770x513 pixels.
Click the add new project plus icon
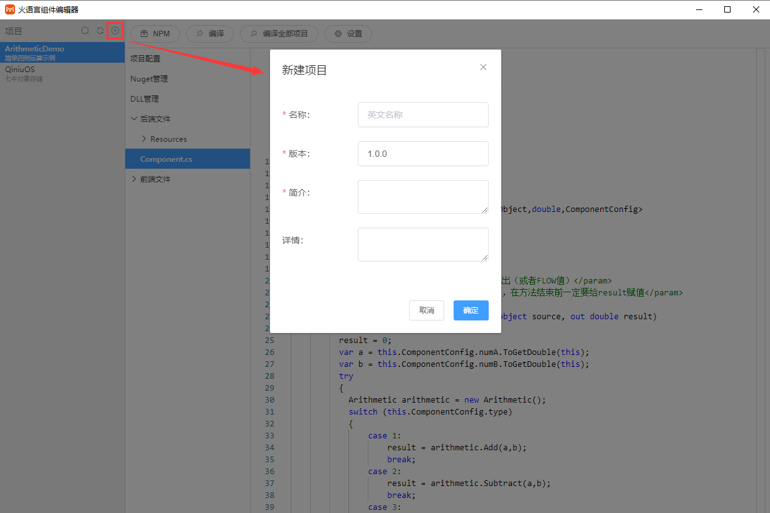[115, 31]
